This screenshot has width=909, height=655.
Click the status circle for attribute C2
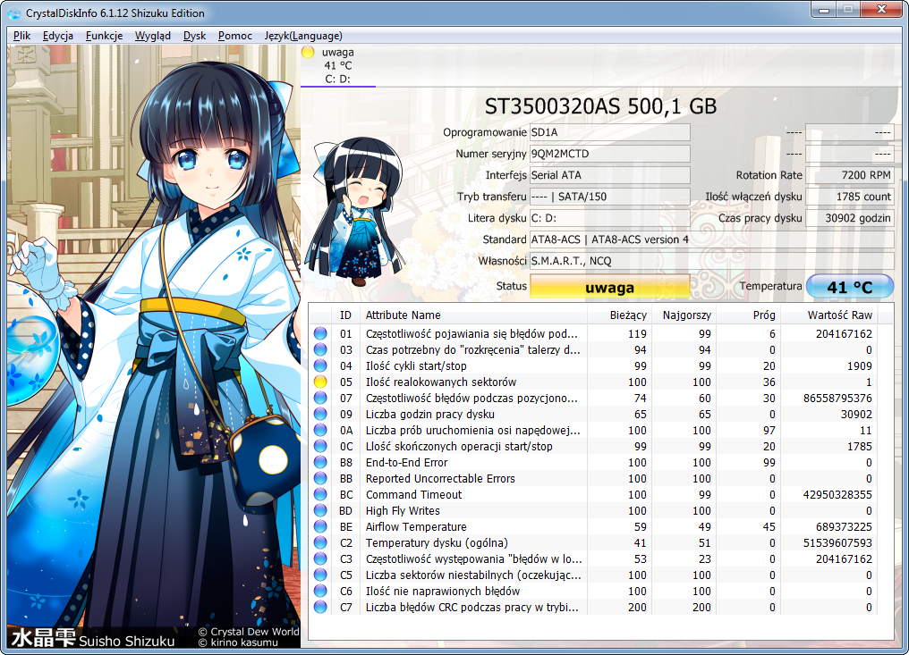point(320,542)
